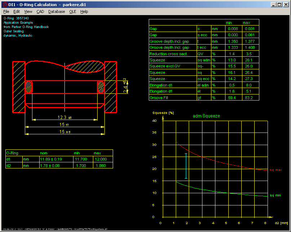The image size is (291, 232).
Task: Click the el adm max value 8.0
Action: pyautogui.click(x=249, y=85)
